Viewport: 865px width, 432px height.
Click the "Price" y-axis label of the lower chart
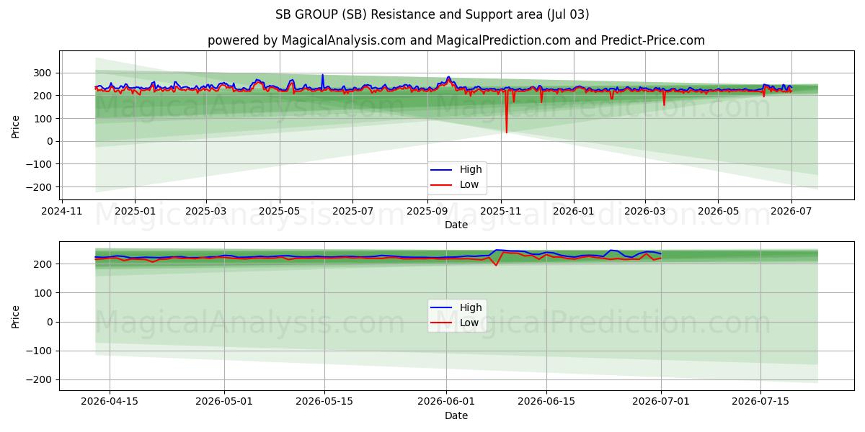pos(16,316)
